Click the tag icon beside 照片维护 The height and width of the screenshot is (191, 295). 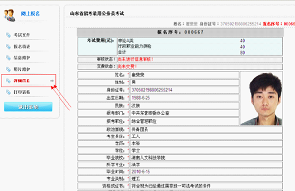(8, 70)
